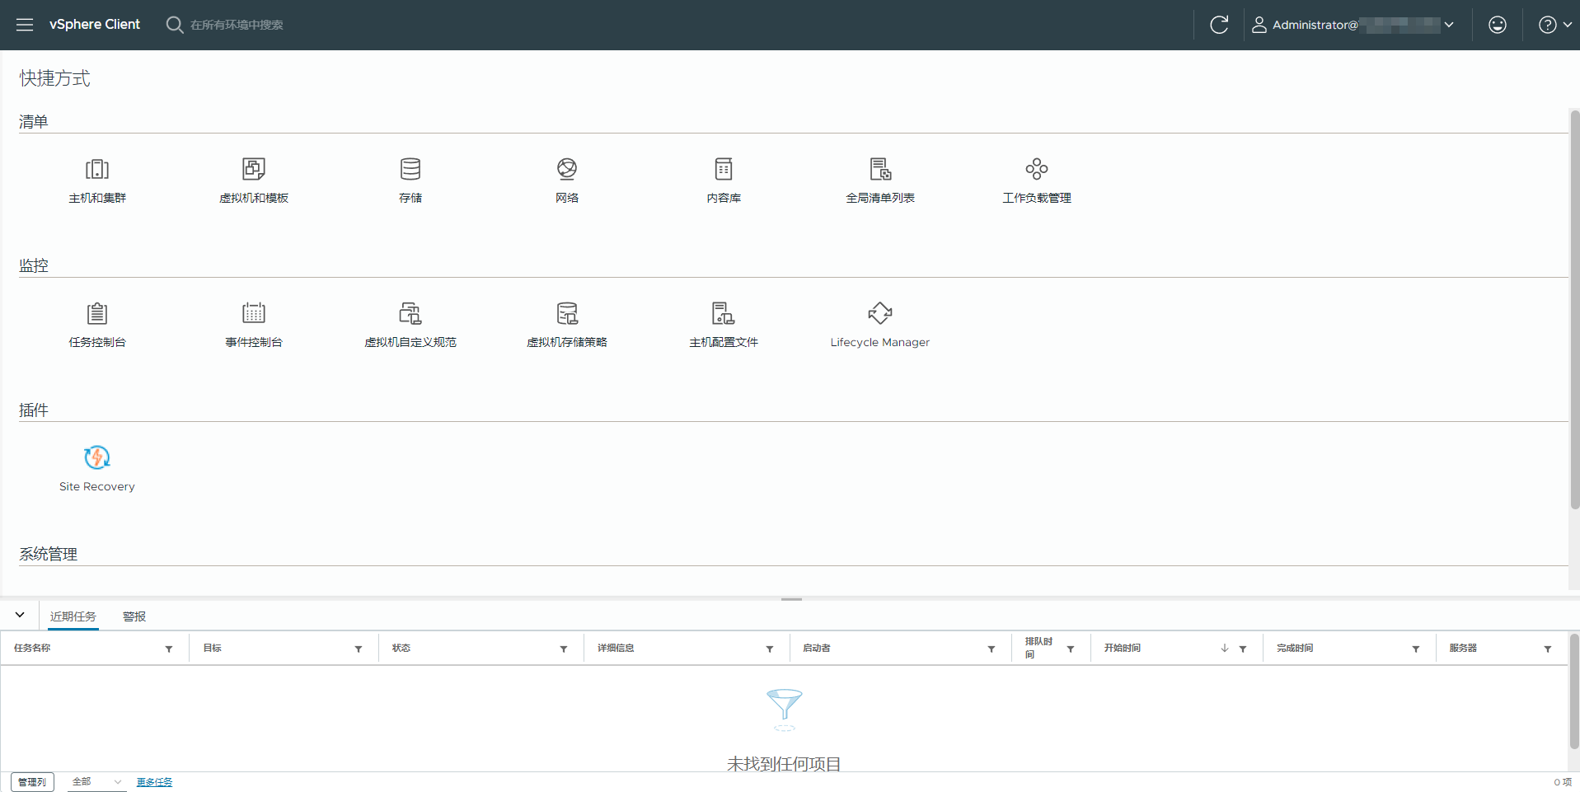The width and height of the screenshot is (1580, 792).
Task: Filter the Details (详细信息) column
Action: 770,649
